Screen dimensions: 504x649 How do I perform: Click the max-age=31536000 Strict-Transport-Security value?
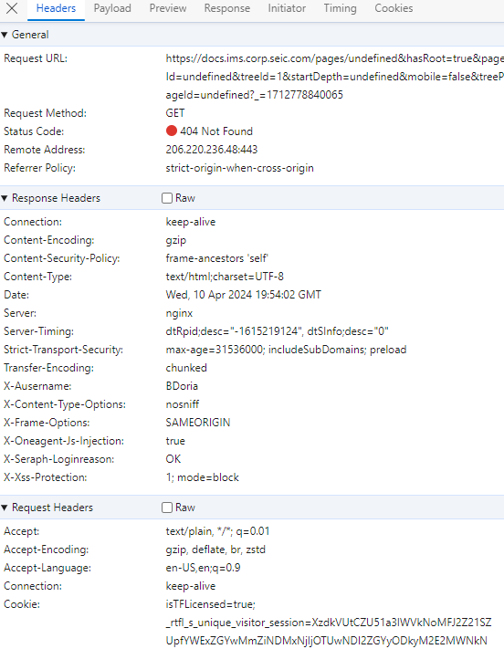tap(286, 350)
